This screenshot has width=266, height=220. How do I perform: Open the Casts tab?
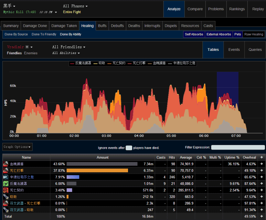[x=208, y=26]
